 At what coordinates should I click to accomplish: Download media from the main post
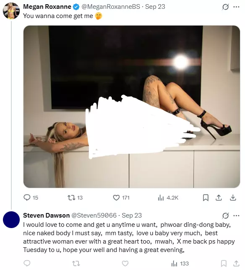[233, 197]
